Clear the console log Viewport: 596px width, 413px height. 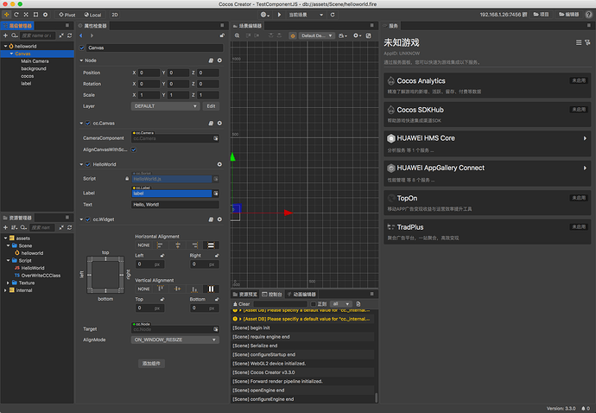(x=243, y=304)
